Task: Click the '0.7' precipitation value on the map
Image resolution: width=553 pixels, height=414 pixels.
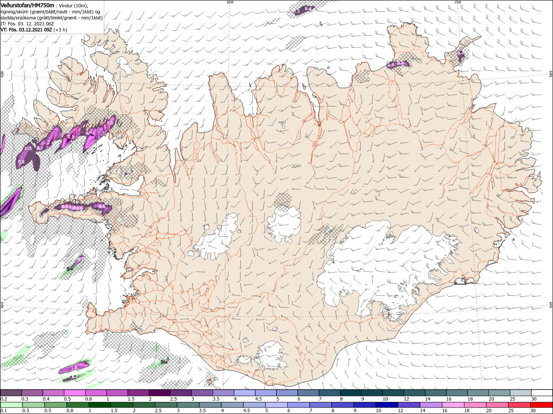Action: (x=39, y=148)
